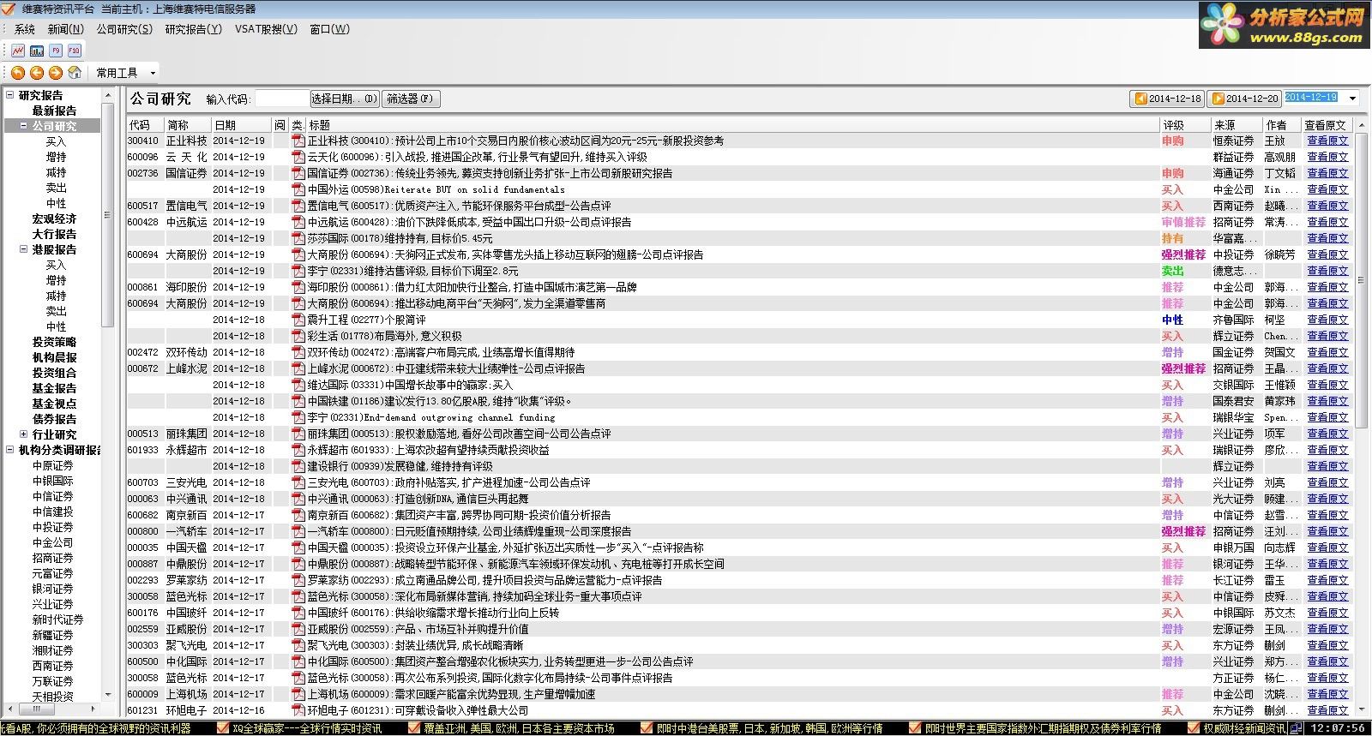Open PDF icon for 丽珠集团 (000513) report
Image resolution: width=1372 pixels, height=736 pixels.
298,434
